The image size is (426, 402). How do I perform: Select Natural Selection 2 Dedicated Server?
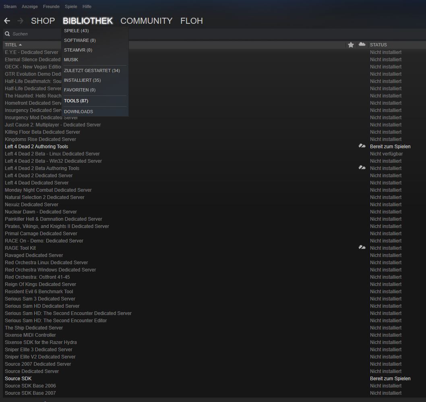click(45, 197)
